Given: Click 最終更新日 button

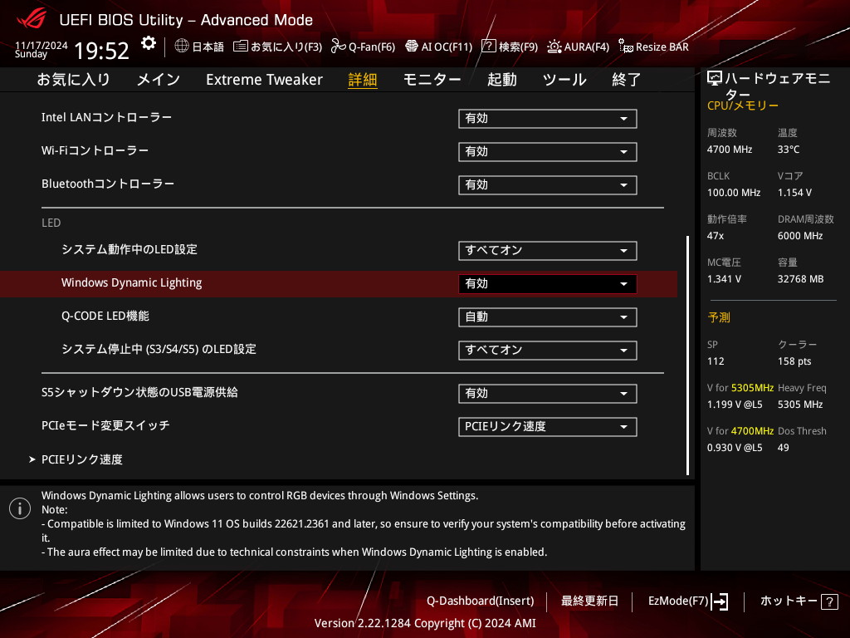Looking at the screenshot, I should (590, 601).
